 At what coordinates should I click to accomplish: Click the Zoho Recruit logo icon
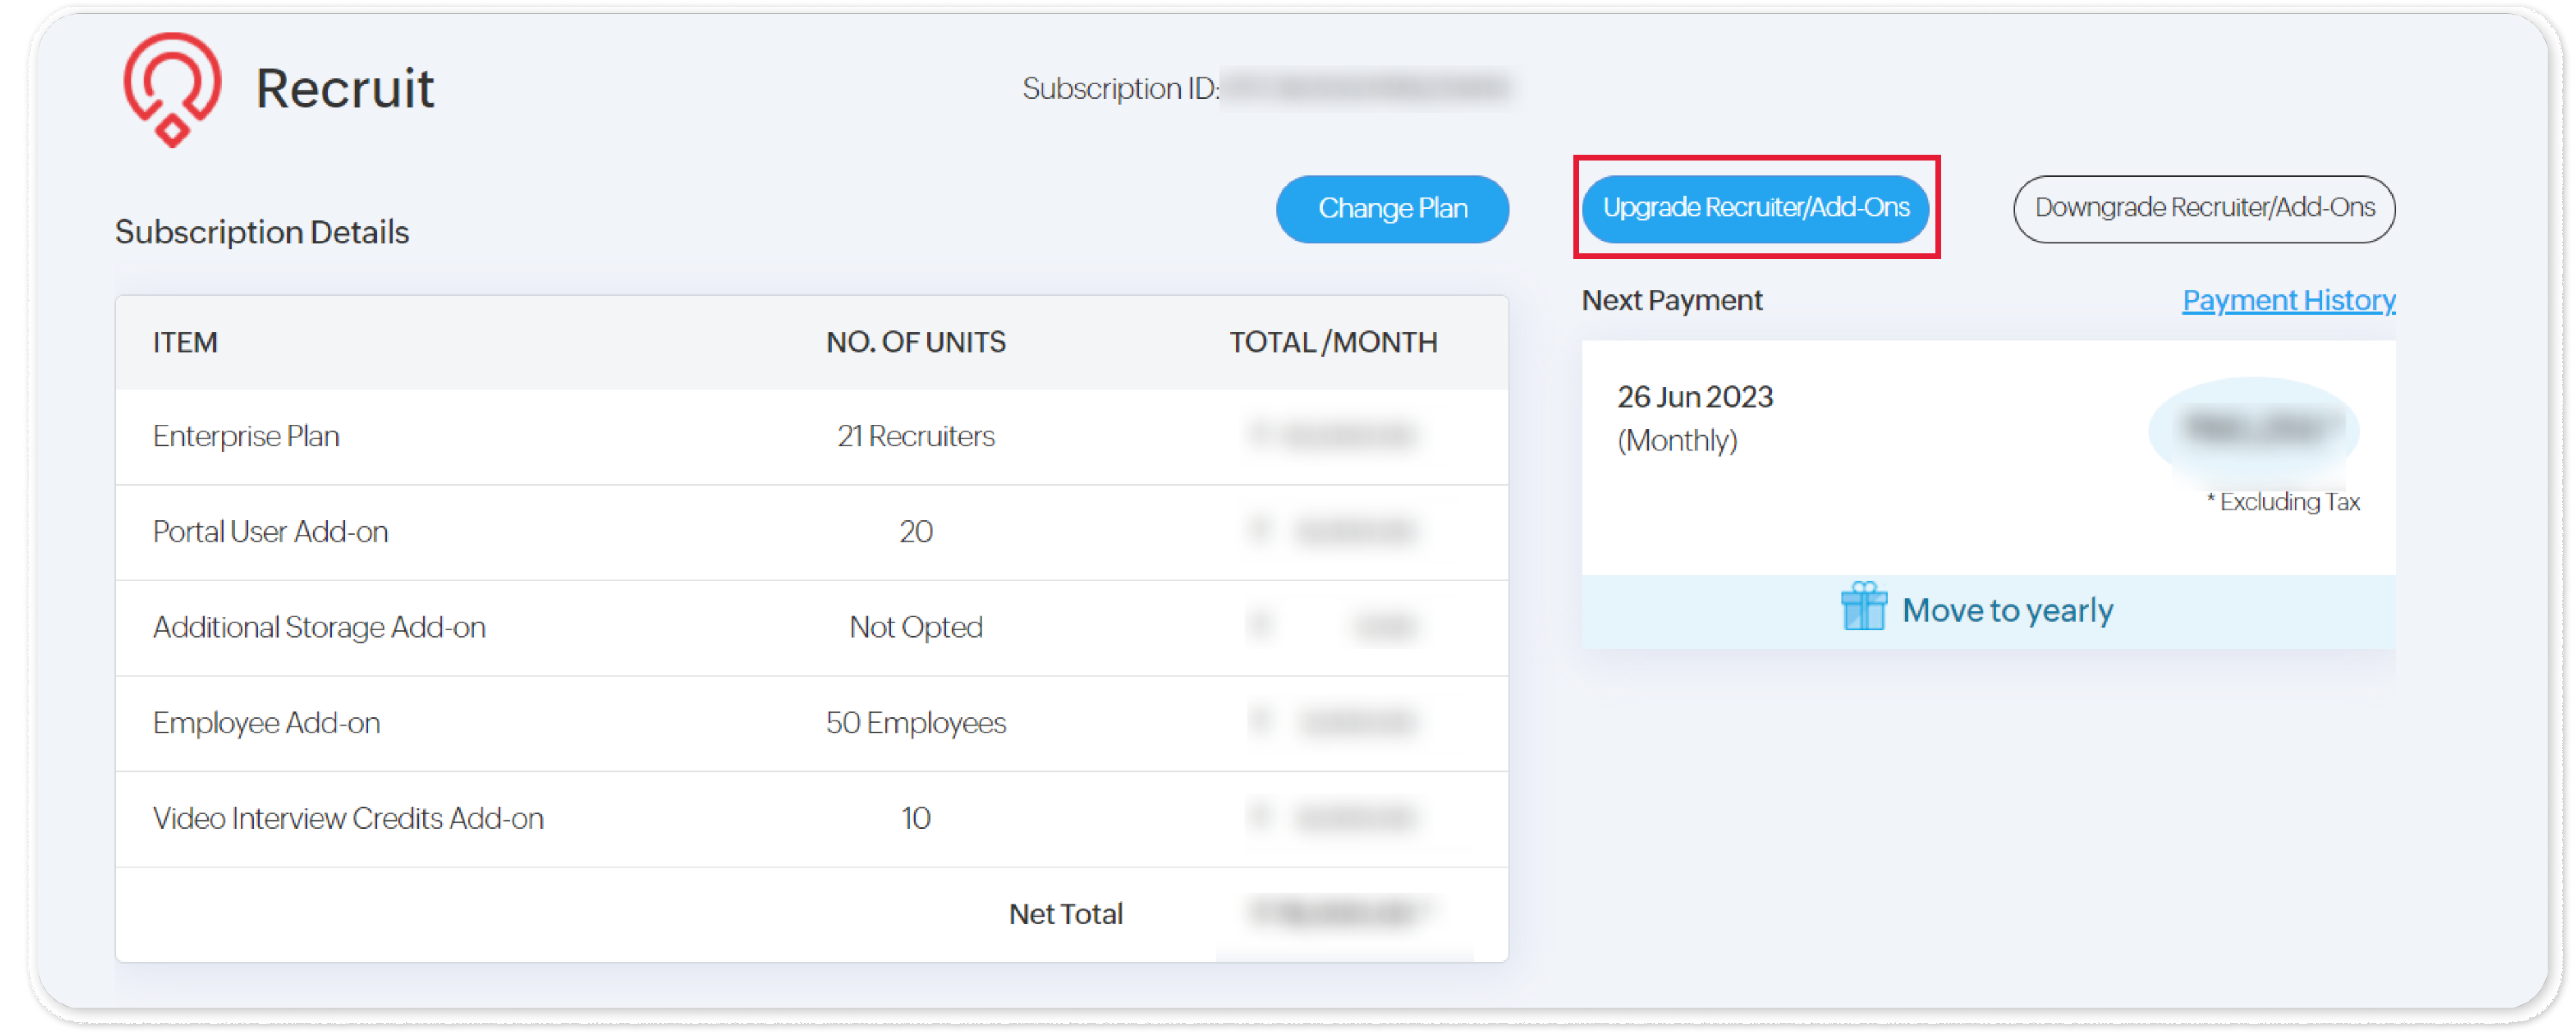(x=172, y=88)
